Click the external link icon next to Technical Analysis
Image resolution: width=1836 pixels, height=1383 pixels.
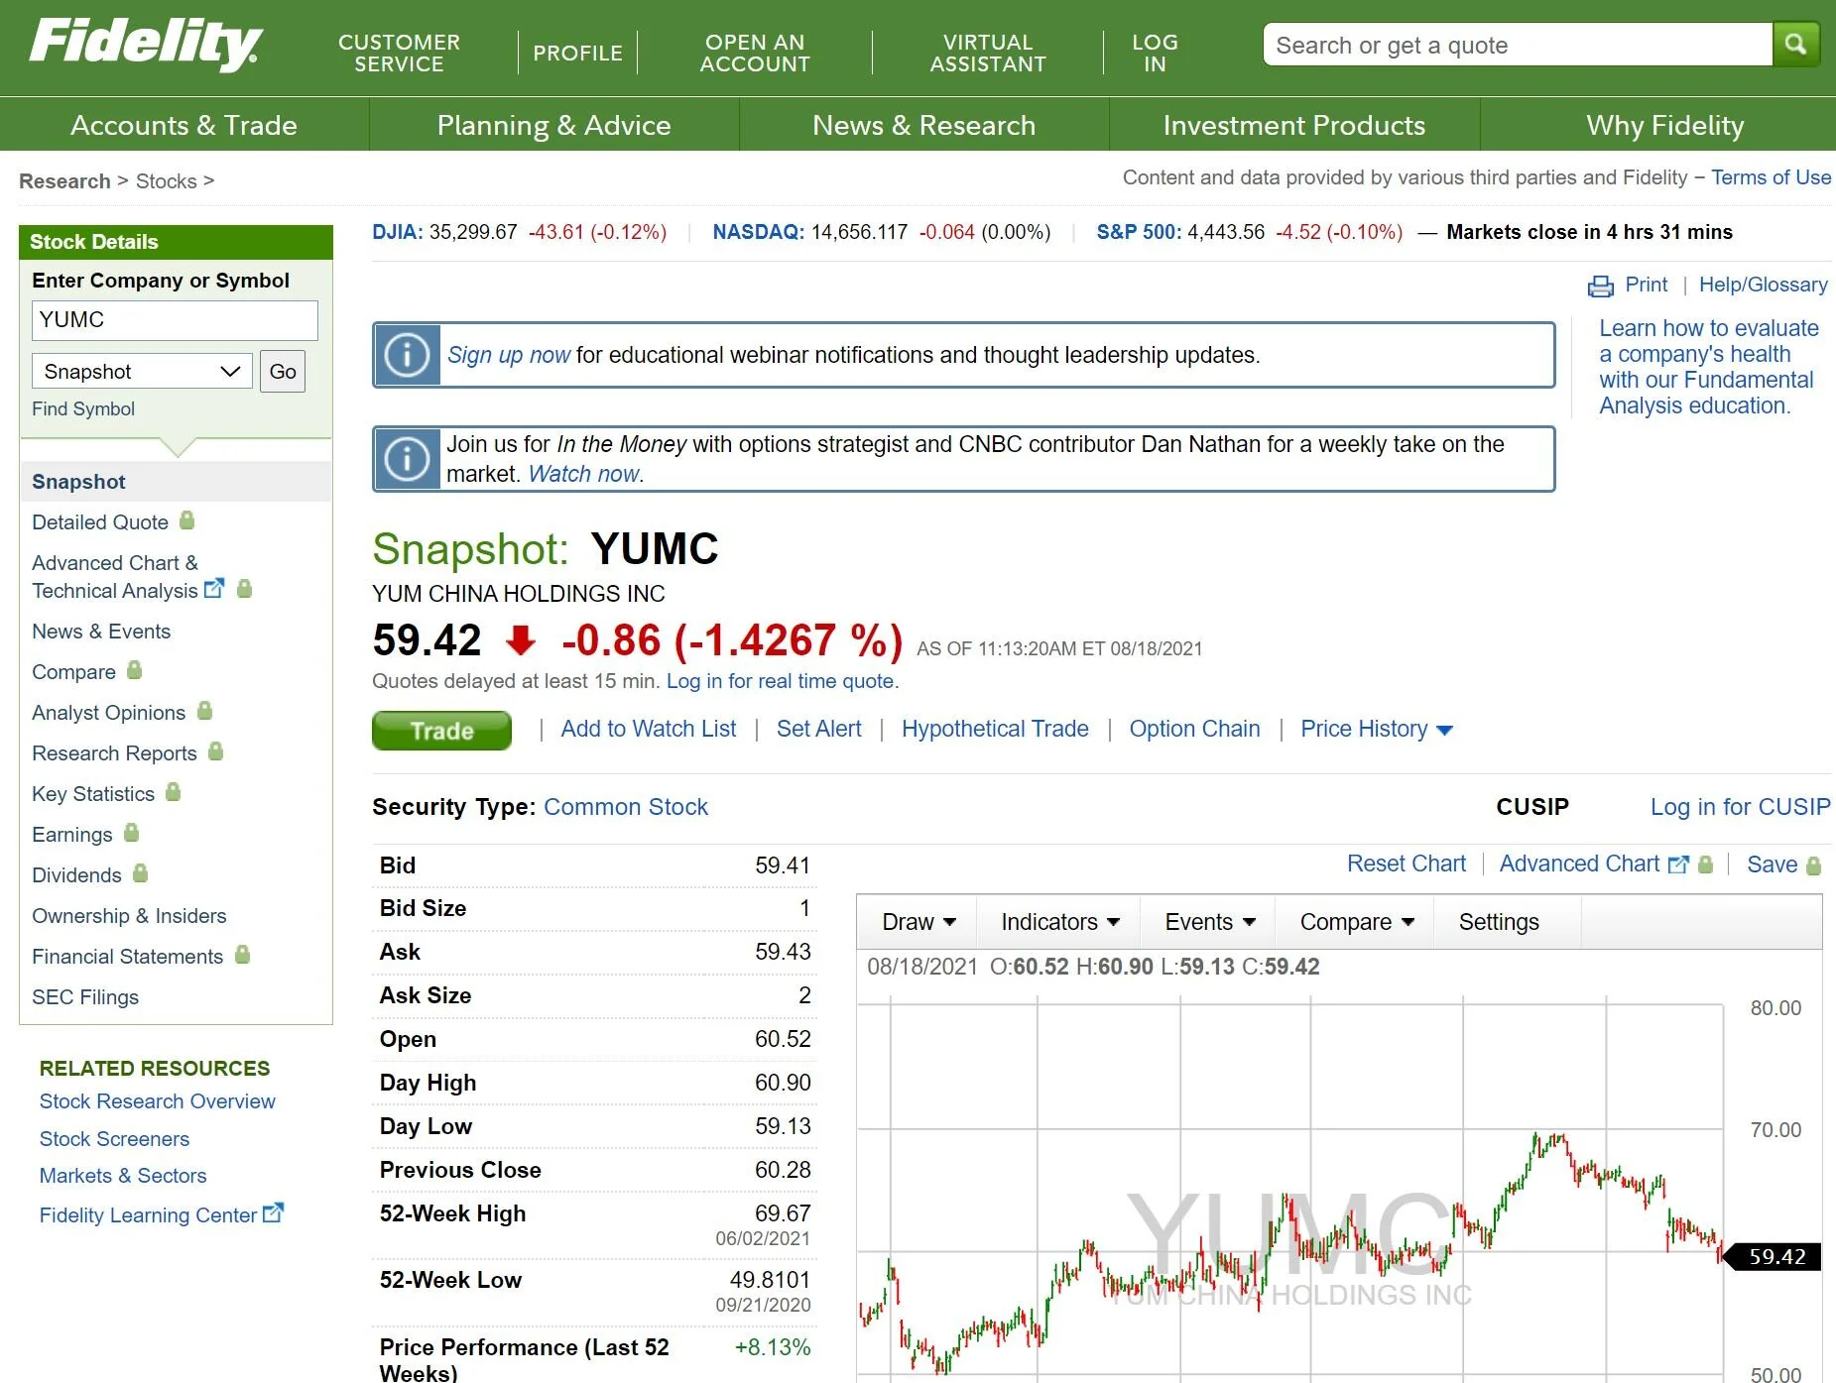click(x=214, y=589)
